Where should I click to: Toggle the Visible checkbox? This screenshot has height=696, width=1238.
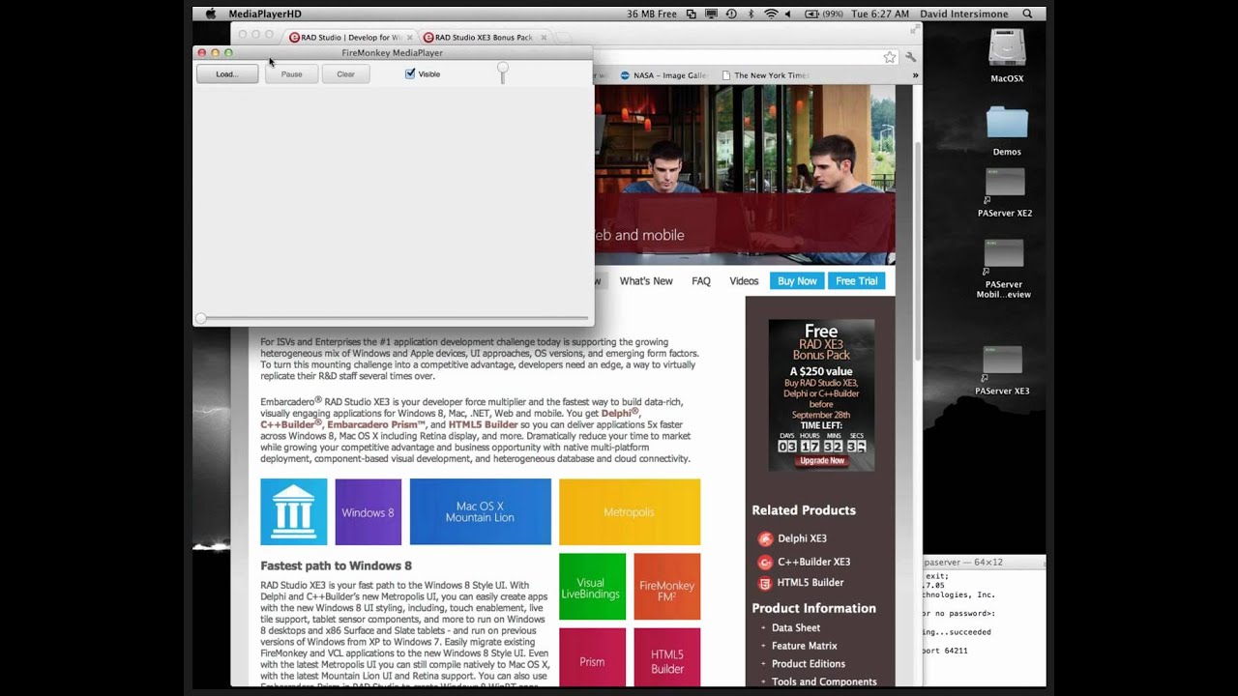(410, 73)
